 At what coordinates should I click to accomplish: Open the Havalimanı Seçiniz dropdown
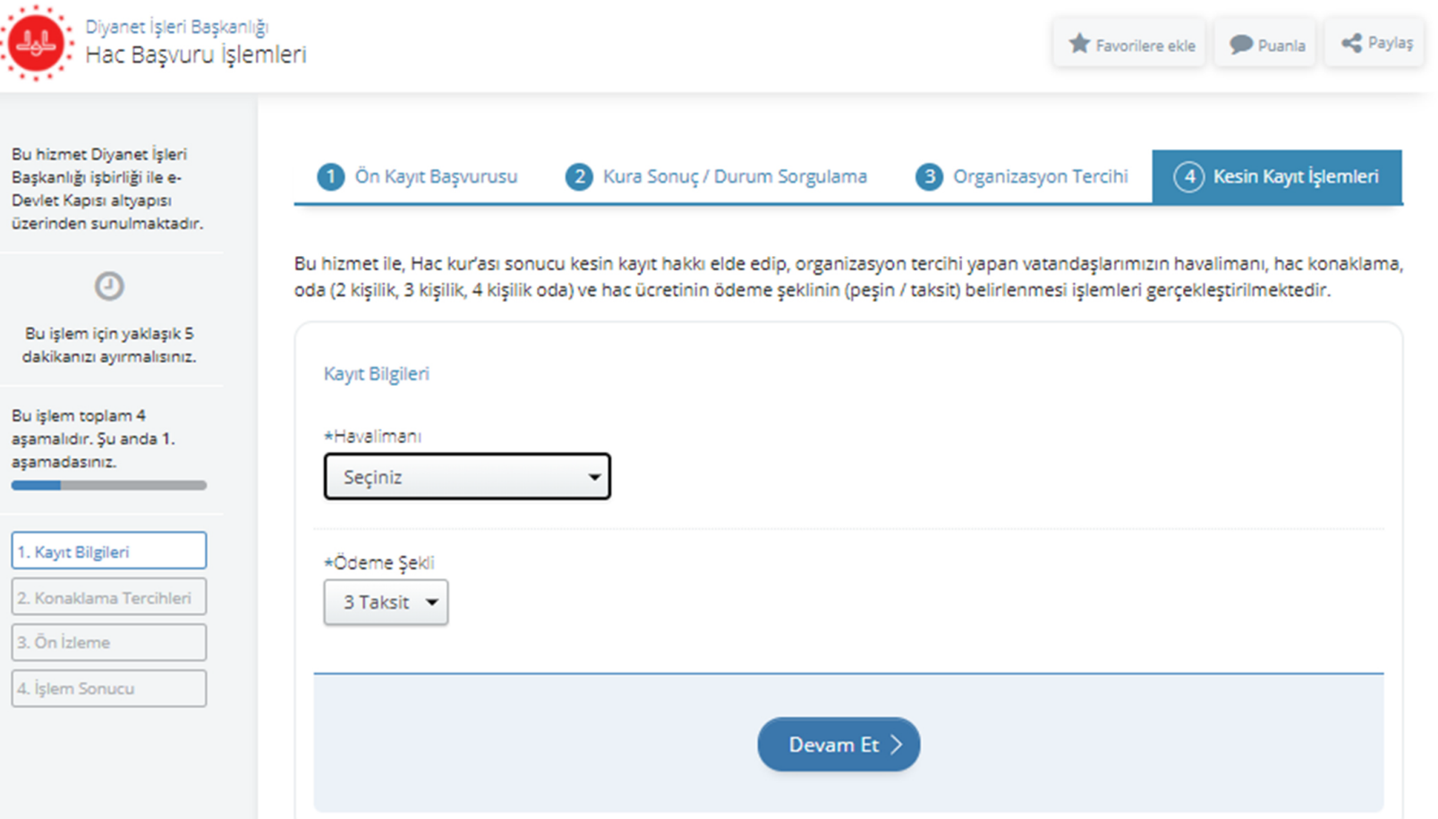click(467, 476)
